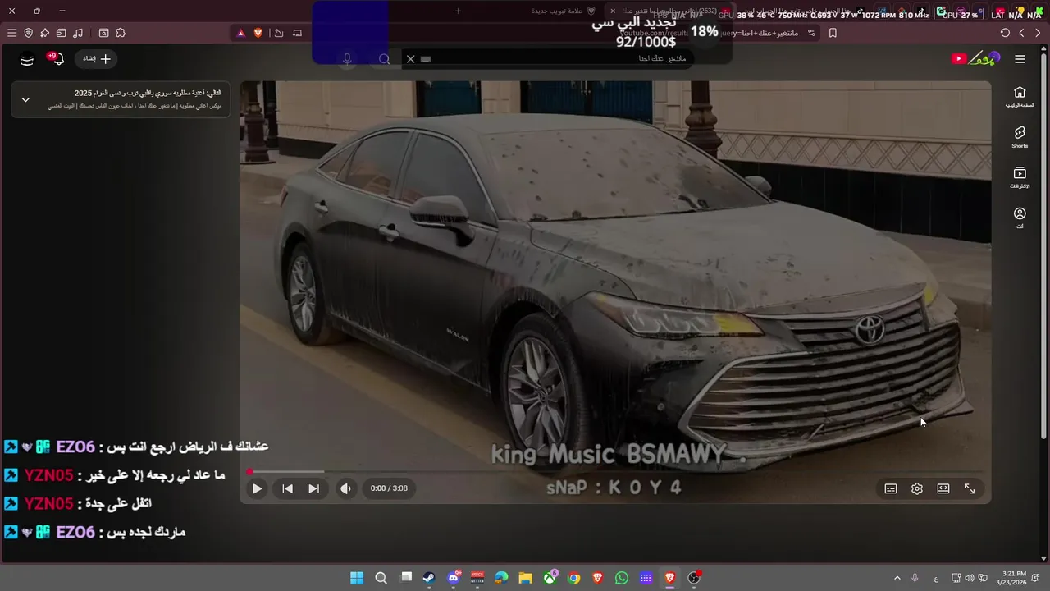Show hidden system tray icons

pos(897,578)
